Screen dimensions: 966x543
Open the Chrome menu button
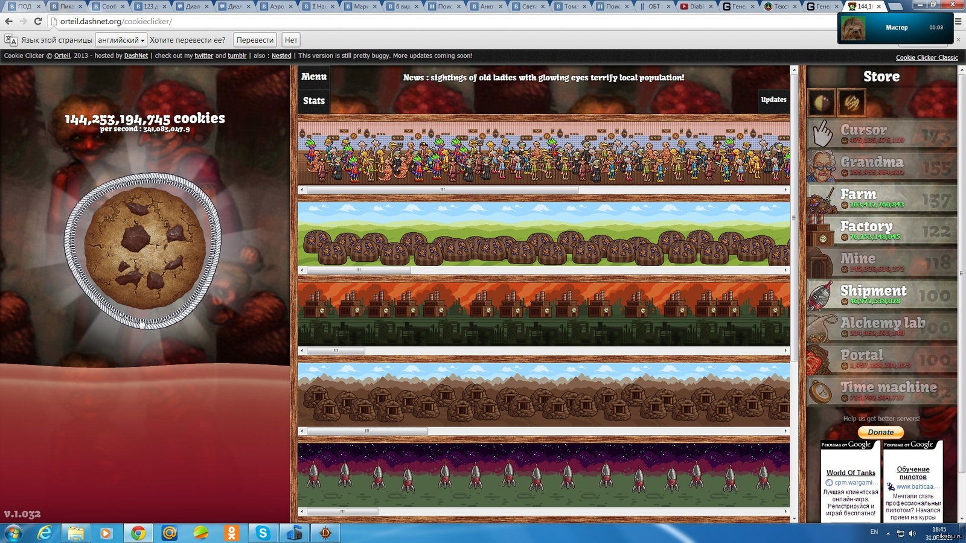coord(958,21)
